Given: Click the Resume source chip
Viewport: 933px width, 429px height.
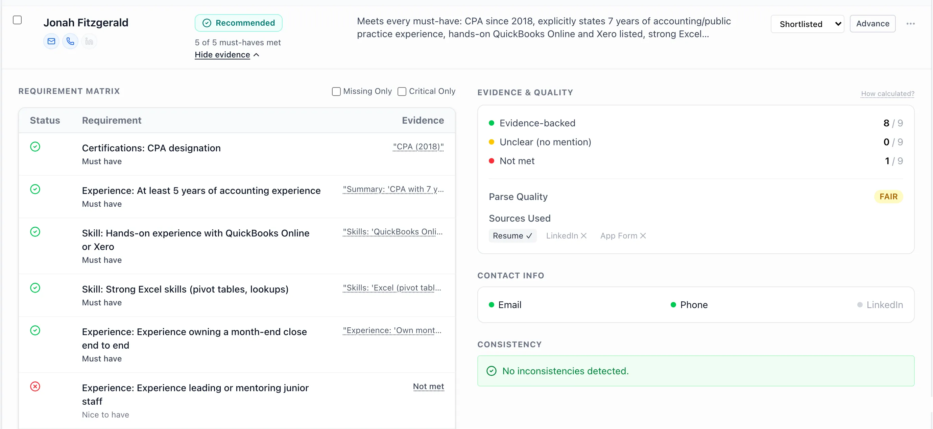Looking at the screenshot, I should click(x=512, y=236).
